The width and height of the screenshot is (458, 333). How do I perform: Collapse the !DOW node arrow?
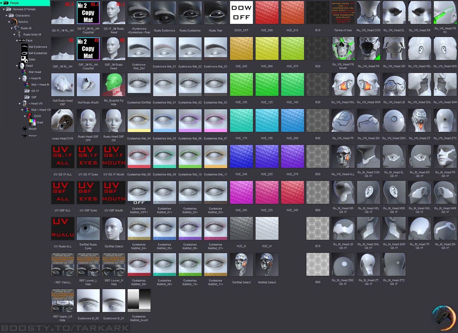click(25, 116)
